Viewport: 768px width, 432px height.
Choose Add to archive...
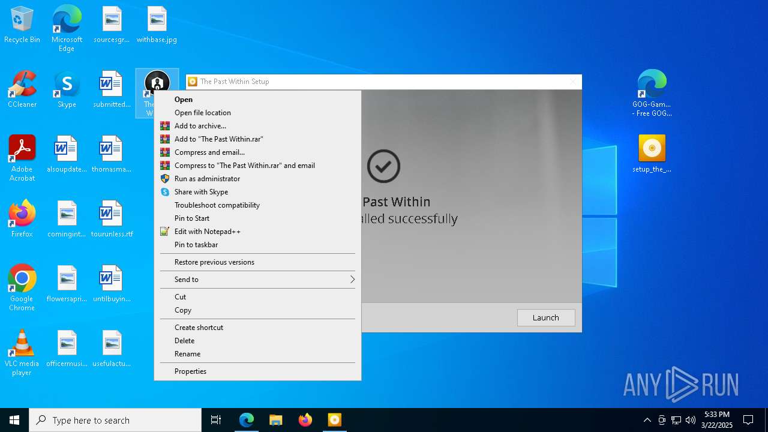pos(257,126)
